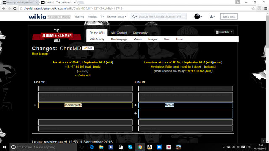Select the Community tab
The image size is (269, 151).
140,33
